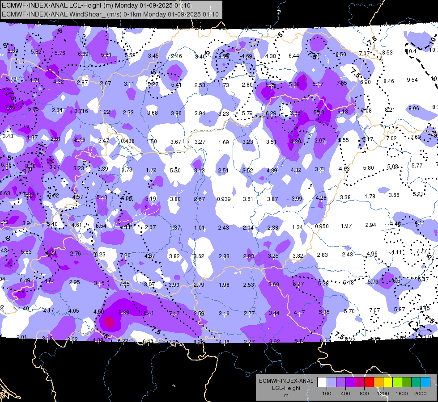Screen dimensions: 438x402
Task: Click the wind shear value 8.06
Action: tap(414, 108)
